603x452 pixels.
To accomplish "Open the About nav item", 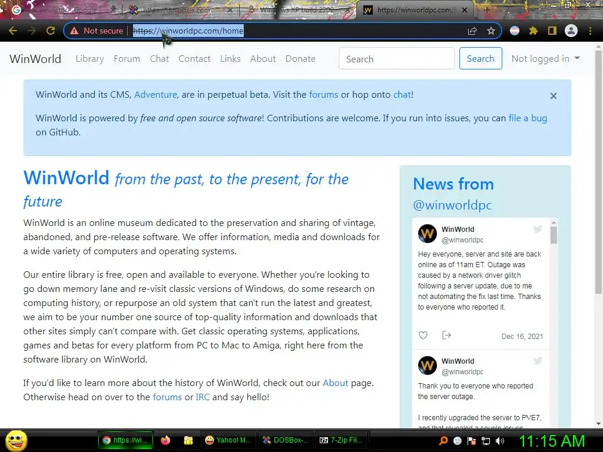I will pos(263,58).
